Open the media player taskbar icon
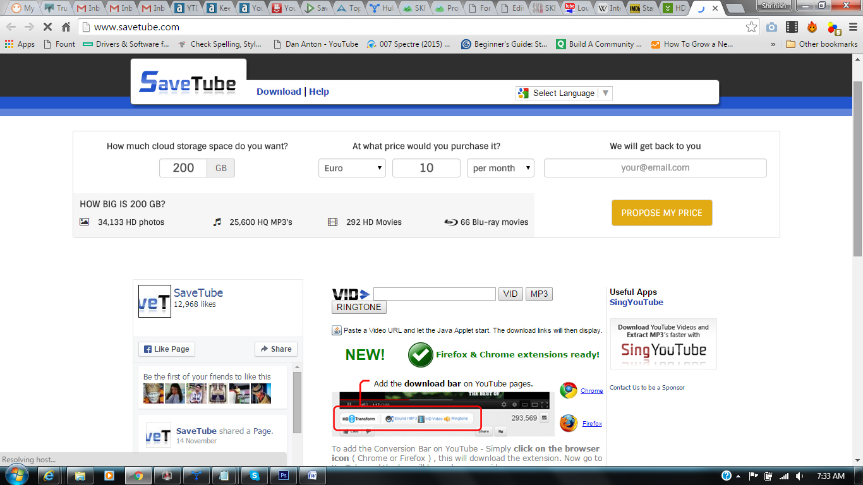The height and width of the screenshot is (485, 863). (x=109, y=476)
